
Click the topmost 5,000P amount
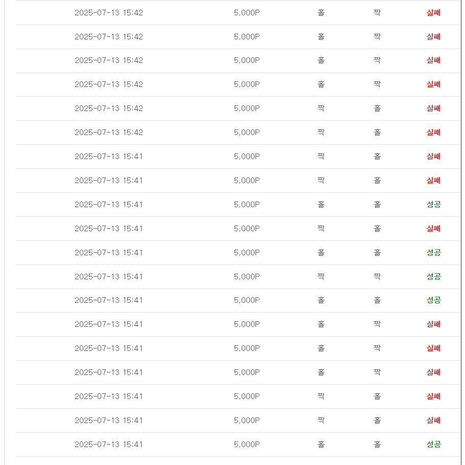click(x=247, y=12)
